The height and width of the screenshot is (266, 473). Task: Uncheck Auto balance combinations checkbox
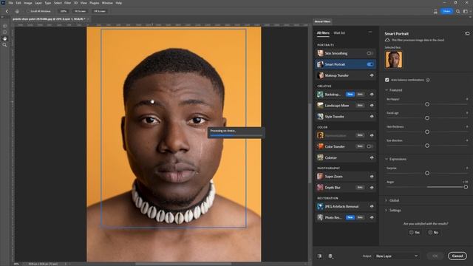point(387,80)
